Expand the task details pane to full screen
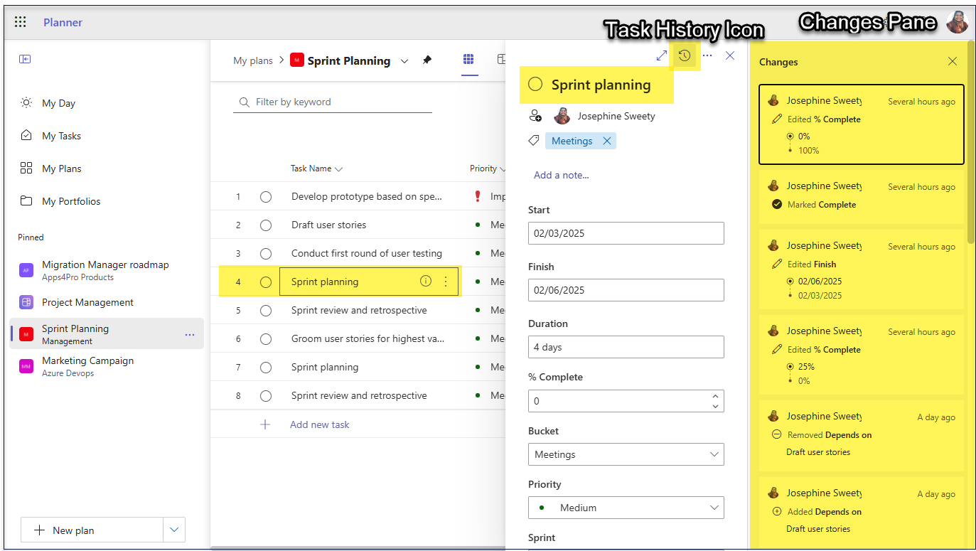Viewport: 976px width, 551px height. (660, 55)
